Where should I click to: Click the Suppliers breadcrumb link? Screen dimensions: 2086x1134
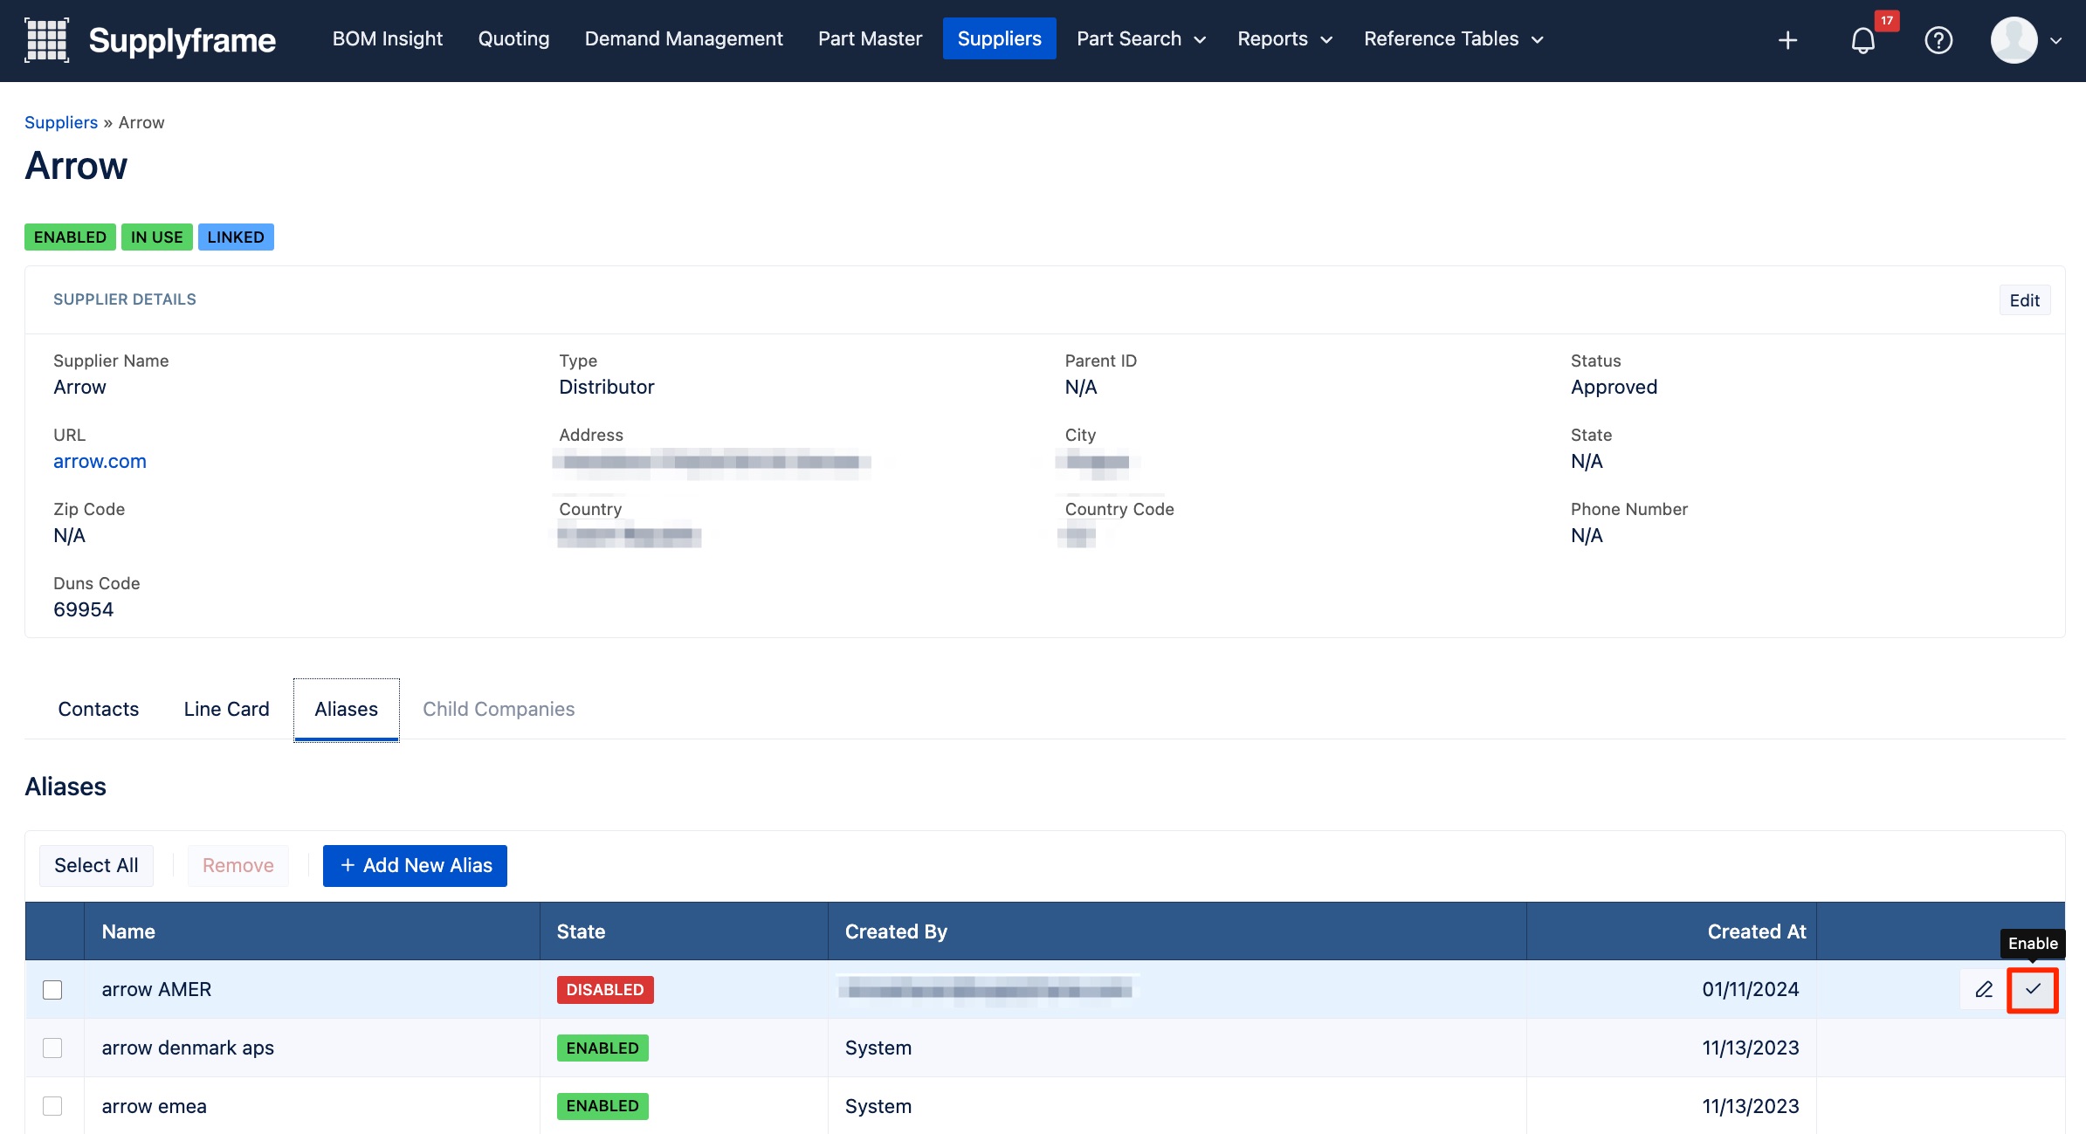click(x=61, y=122)
